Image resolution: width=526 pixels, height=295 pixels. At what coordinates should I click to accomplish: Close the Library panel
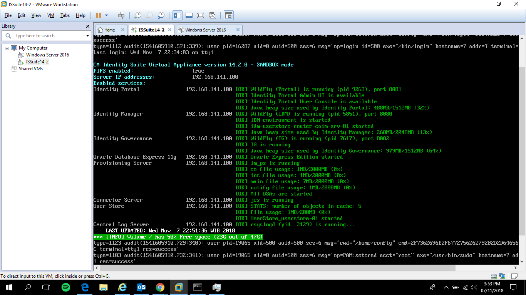(x=87, y=26)
